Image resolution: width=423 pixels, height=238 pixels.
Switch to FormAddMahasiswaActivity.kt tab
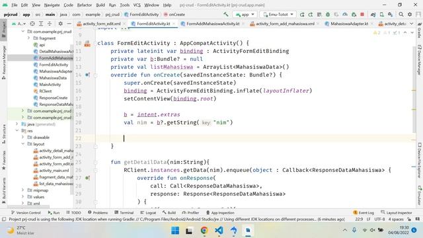tap(213, 24)
